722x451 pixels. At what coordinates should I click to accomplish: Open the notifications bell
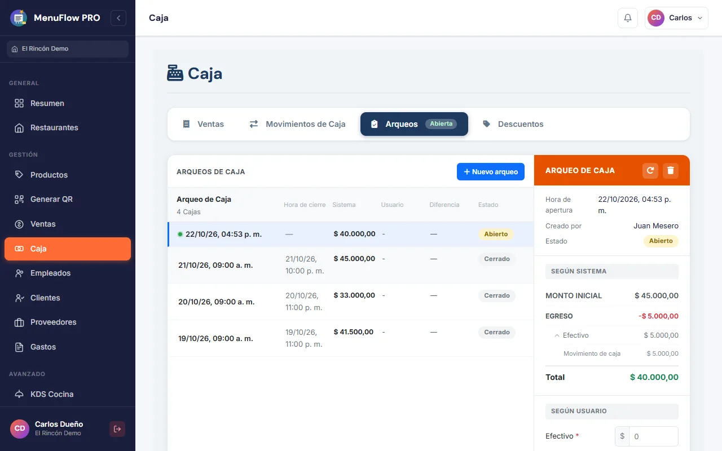pyautogui.click(x=628, y=18)
